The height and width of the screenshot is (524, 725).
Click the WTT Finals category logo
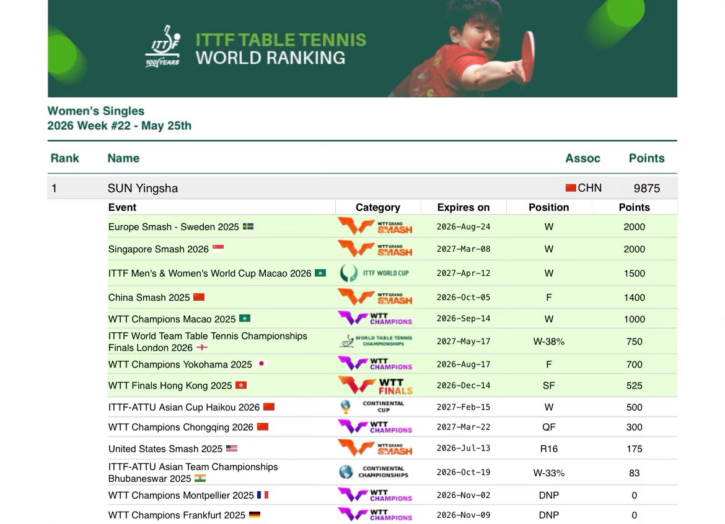[x=375, y=385]
